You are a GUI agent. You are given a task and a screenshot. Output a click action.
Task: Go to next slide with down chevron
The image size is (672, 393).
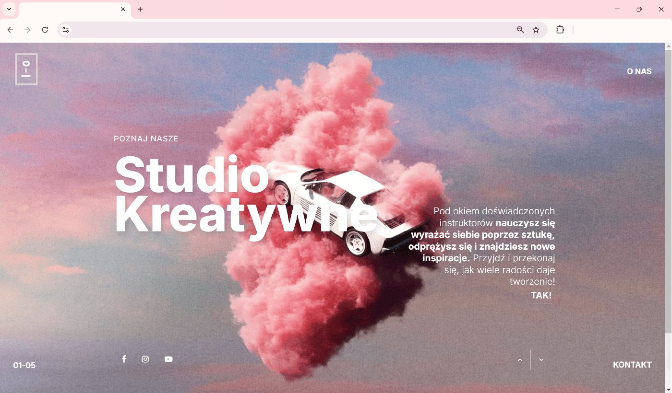(541, 360)
